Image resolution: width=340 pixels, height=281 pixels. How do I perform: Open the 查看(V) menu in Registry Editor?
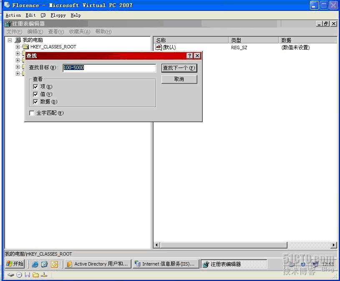coord(56,32)
